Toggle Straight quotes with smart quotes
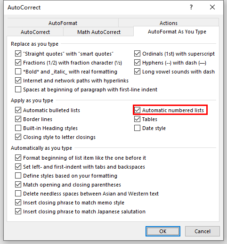Screen dimensions: 227x244 tap(18, 54)
